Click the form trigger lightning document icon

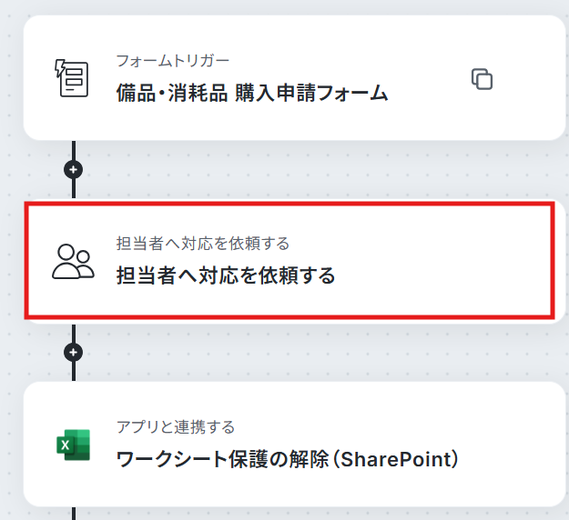(x=72, y=78)
